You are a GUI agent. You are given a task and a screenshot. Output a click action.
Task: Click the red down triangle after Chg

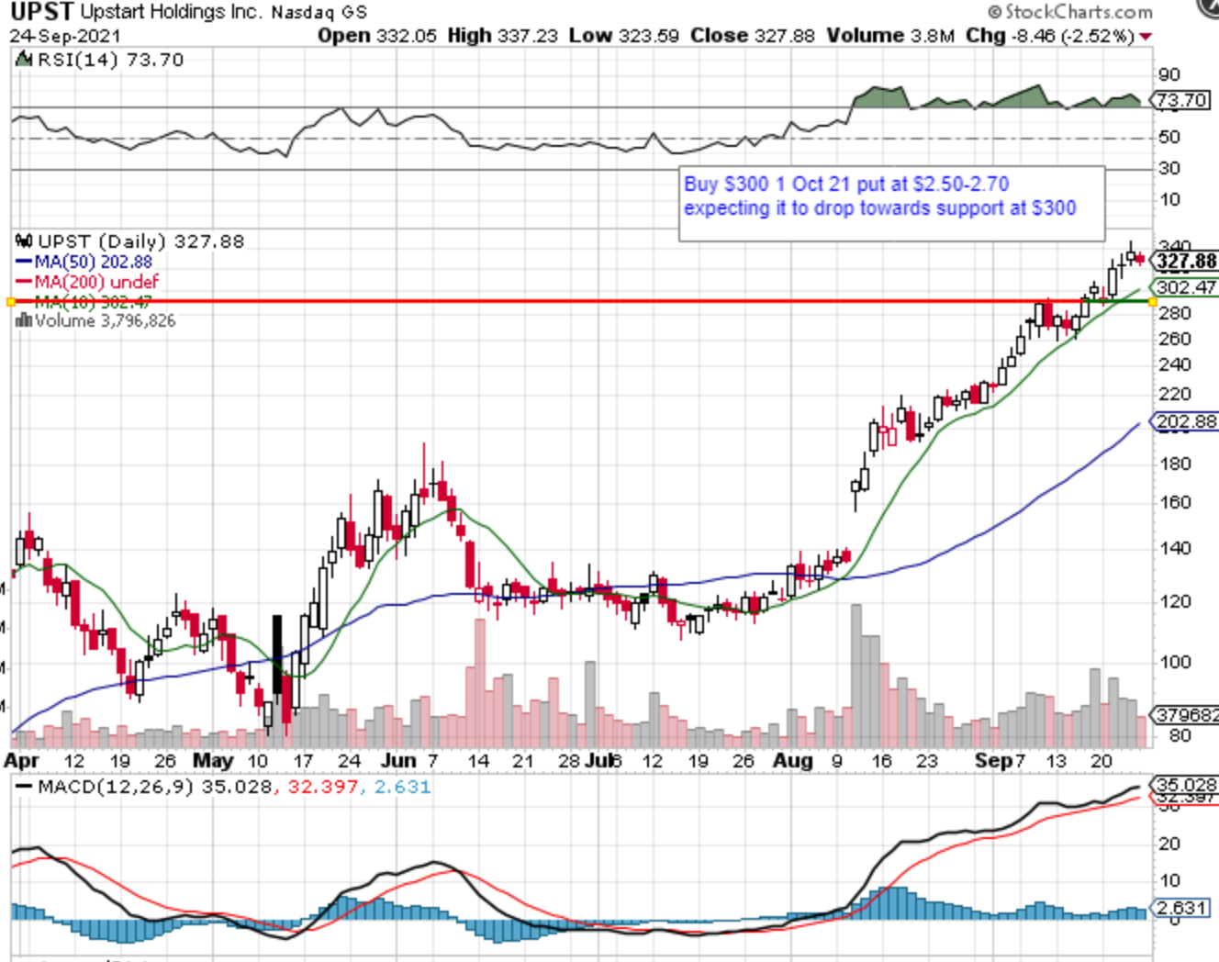click(x=1146, y=37)
